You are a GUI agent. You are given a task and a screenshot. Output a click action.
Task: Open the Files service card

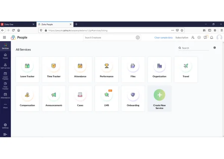click(x=133, y=70)
